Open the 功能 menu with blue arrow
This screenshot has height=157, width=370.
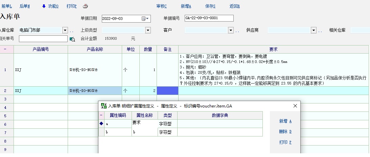50,6
